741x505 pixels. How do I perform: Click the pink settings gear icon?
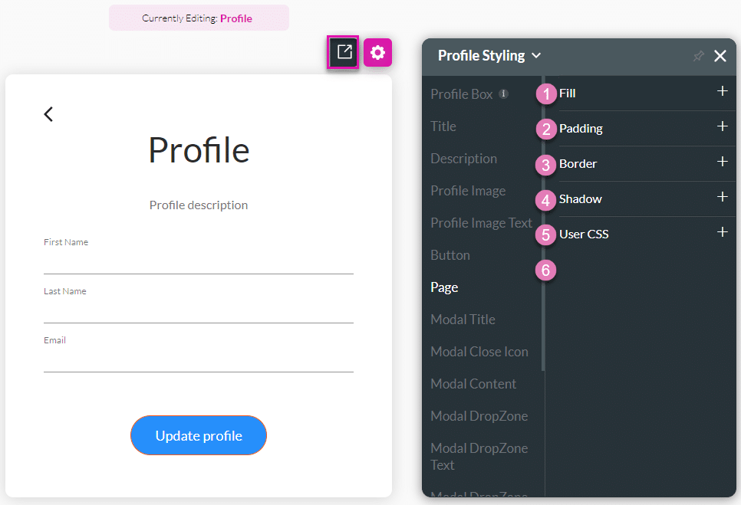tap(377, 52)
